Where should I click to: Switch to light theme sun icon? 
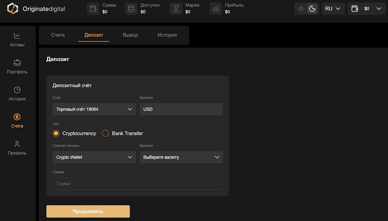pyautogui.click(x=301, y=9)
